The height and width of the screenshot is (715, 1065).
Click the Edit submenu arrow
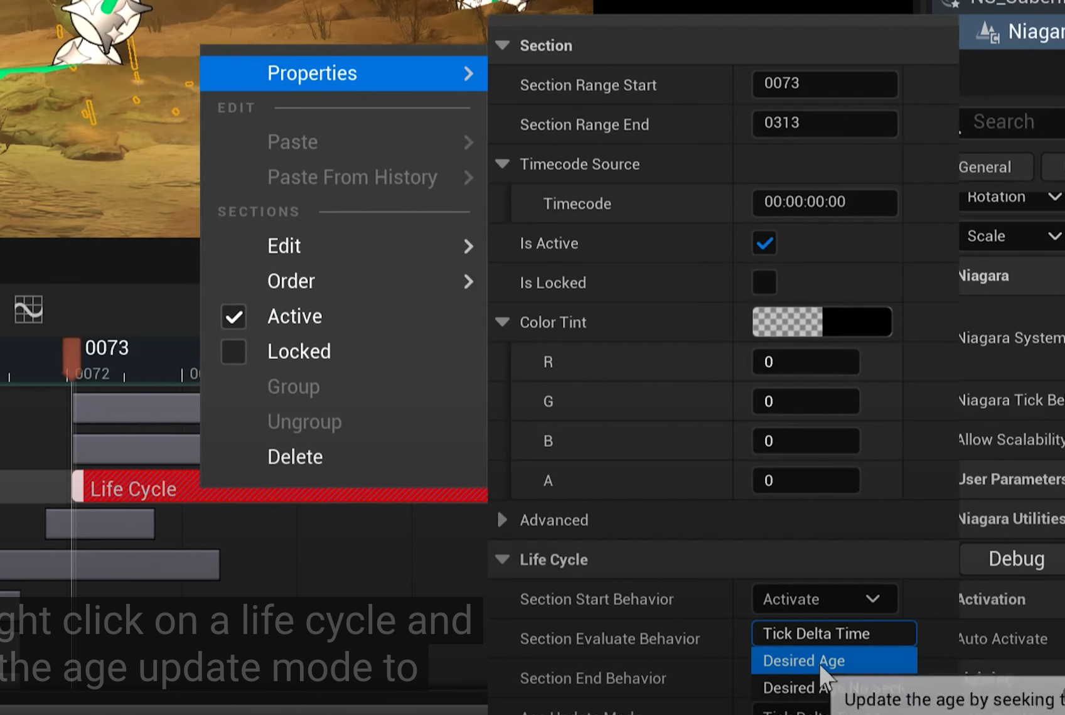click(468, 247)
